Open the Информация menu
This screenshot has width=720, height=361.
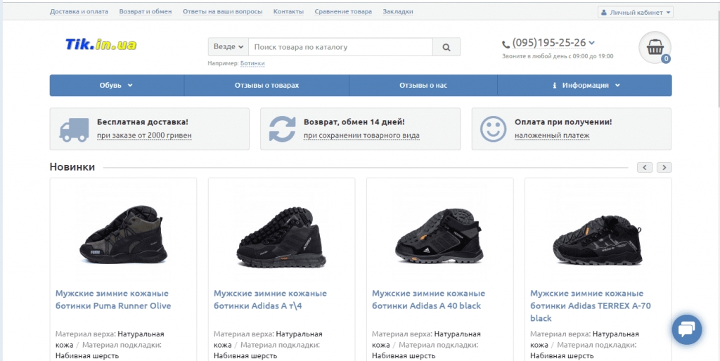point(584,85)
